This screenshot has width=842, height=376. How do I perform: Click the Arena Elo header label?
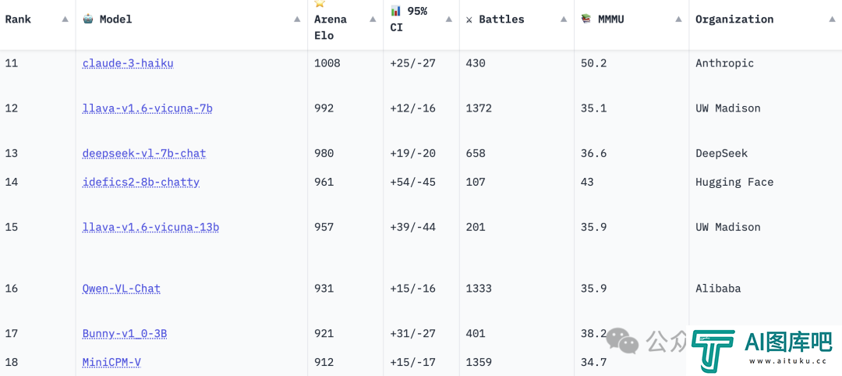point(331,27)
